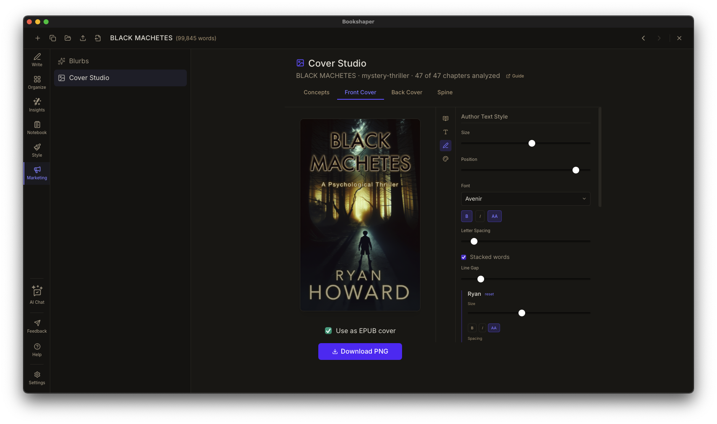Uncheck Use as EPUB cover
The height and width of the screenshot is (424, 717).
click(x=328, y=331)
